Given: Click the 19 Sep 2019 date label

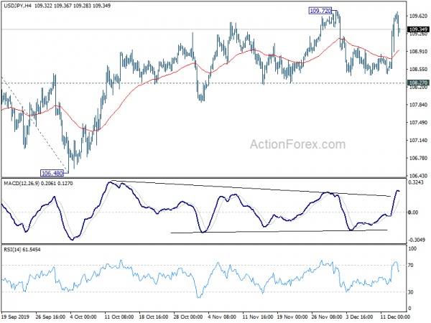Looking at the screenshot, I should point(15,317).
